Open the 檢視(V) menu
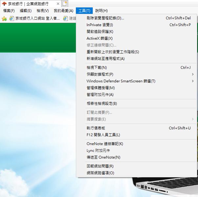The width and height of the screenshot is (198, 197). coord(43,11)
